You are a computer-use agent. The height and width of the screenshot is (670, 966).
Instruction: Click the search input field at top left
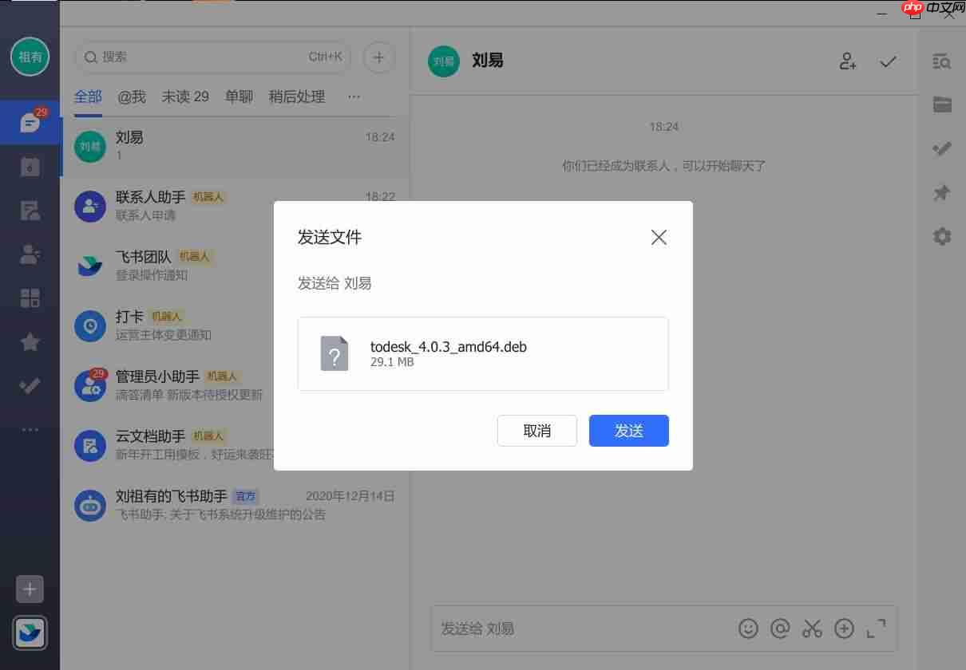tap(212, 57)
